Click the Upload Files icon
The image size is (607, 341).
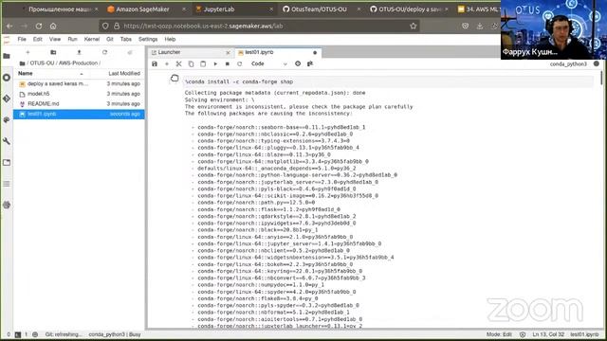79,52
